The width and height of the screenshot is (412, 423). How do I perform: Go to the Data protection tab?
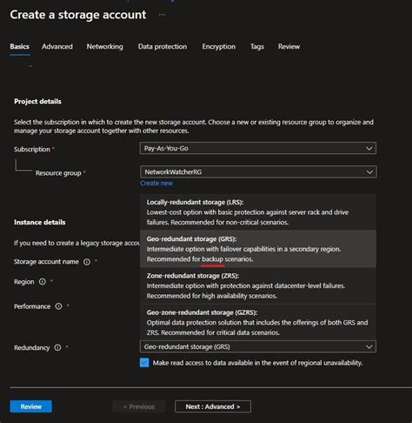[163, 46]
